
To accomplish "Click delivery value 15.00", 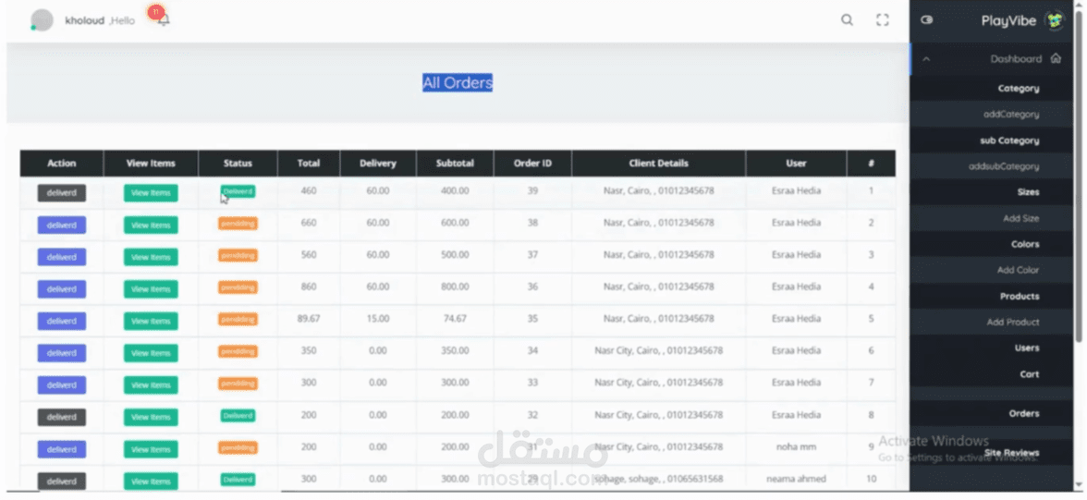I will 378,319.
